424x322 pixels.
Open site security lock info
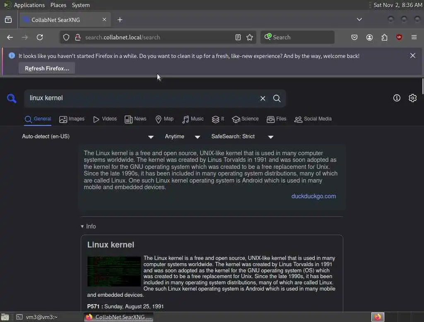tap(78, 37)
